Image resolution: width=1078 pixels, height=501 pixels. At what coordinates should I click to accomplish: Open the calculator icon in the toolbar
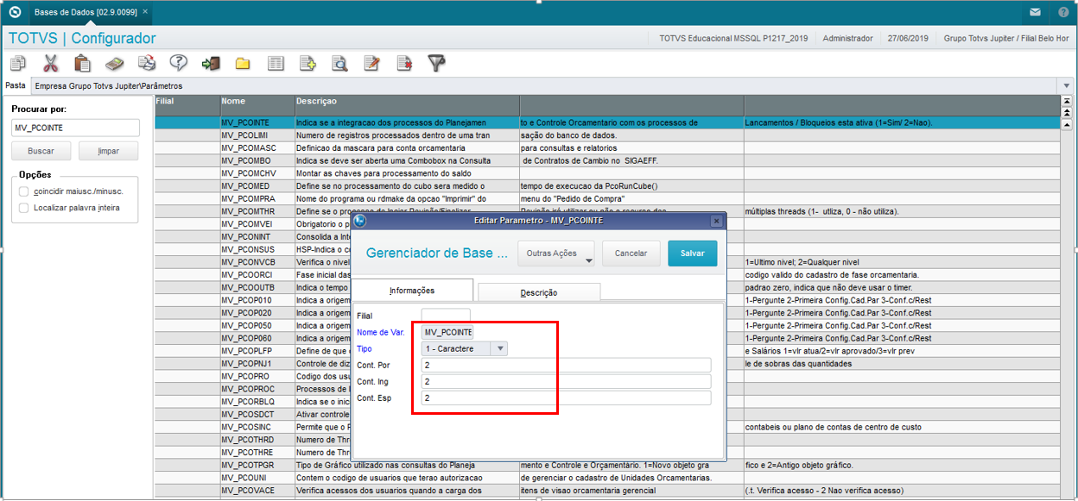click(x=114, y=63)
